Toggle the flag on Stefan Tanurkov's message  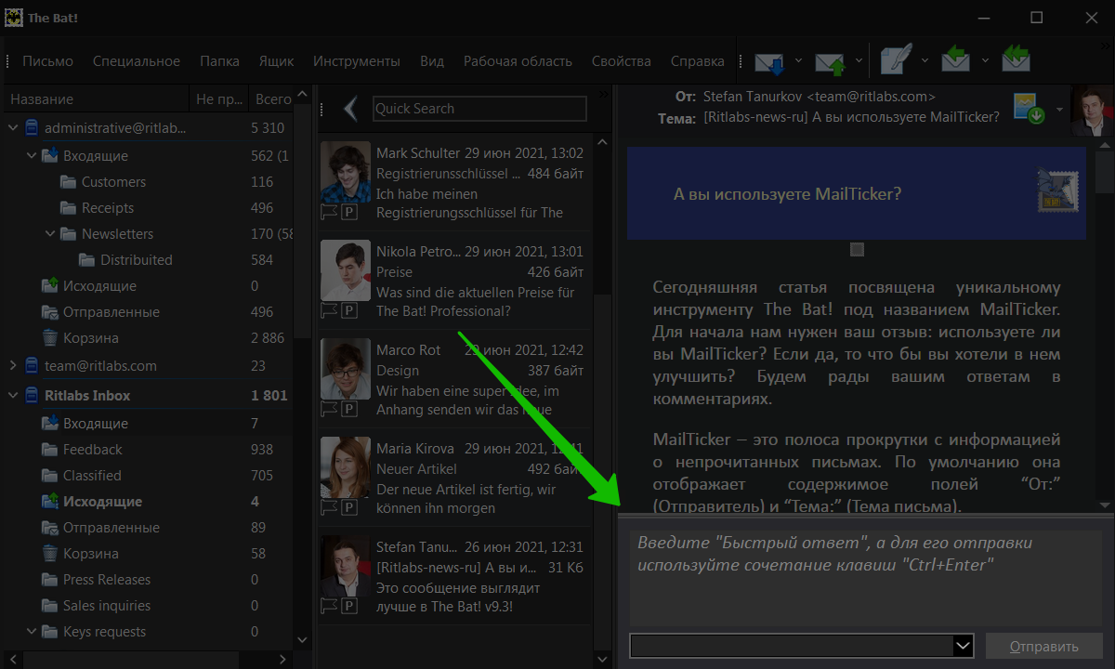(x=329, y=606)
